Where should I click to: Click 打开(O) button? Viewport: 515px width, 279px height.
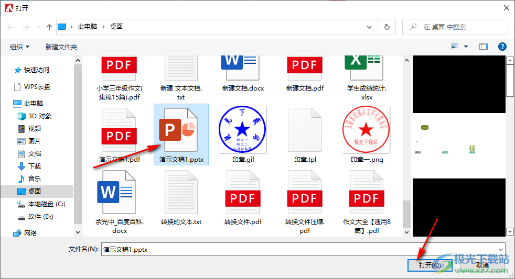click(x=430, y=265)
